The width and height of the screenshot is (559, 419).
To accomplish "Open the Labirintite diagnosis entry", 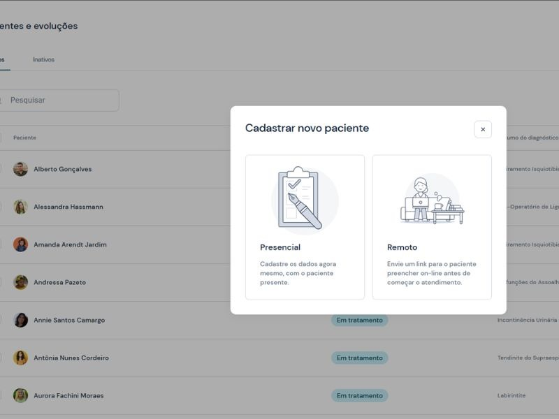I will (511, 395).
